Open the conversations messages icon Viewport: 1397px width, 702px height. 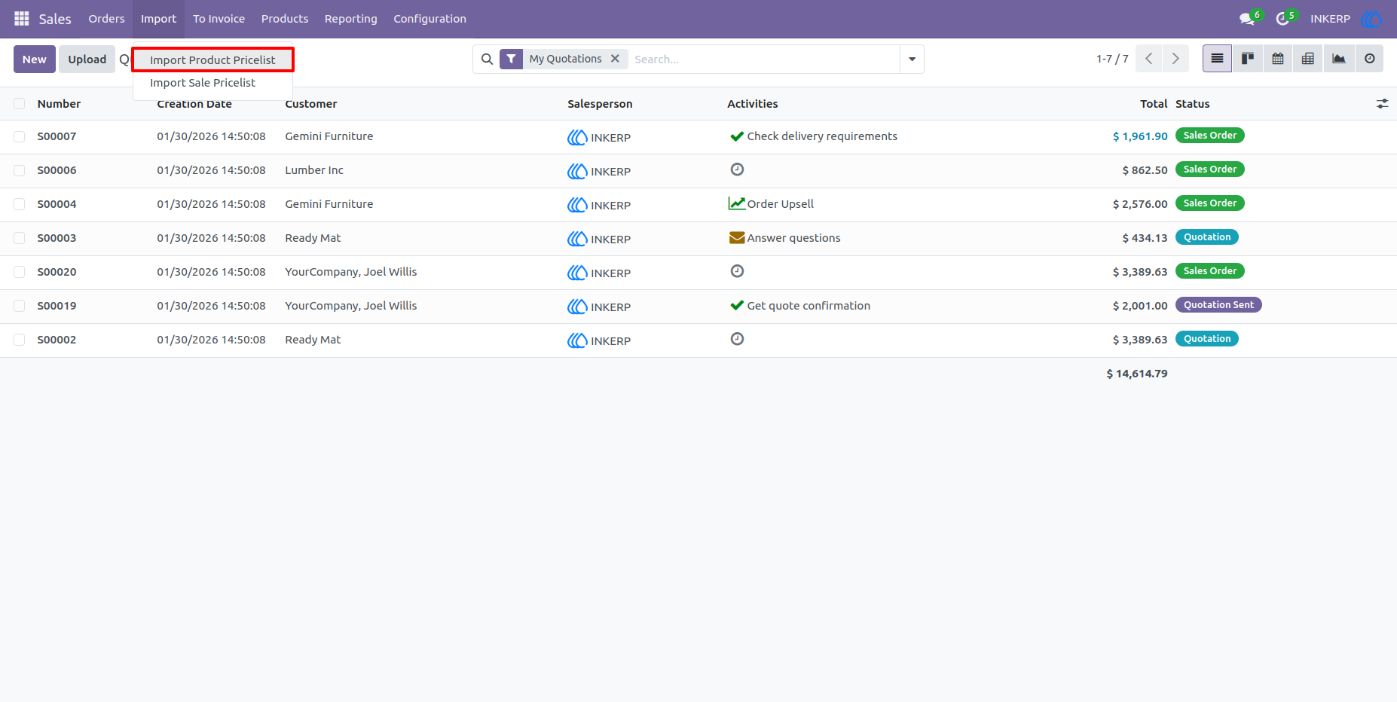(1247, 19)
